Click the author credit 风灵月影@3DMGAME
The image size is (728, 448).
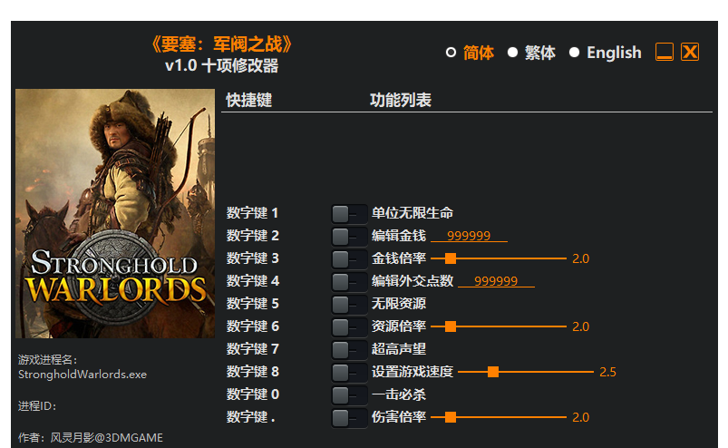point(106,438)
